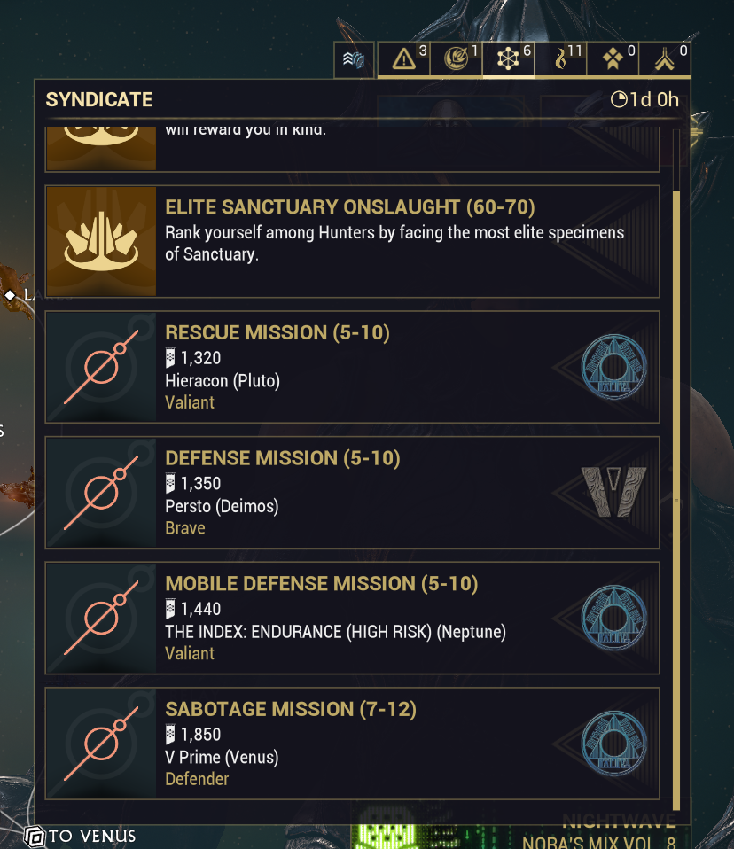The image size is (734, 849).
Task: Click the blue syndicate sigil on Sabotage Mission
Action: tap(613, 743)
